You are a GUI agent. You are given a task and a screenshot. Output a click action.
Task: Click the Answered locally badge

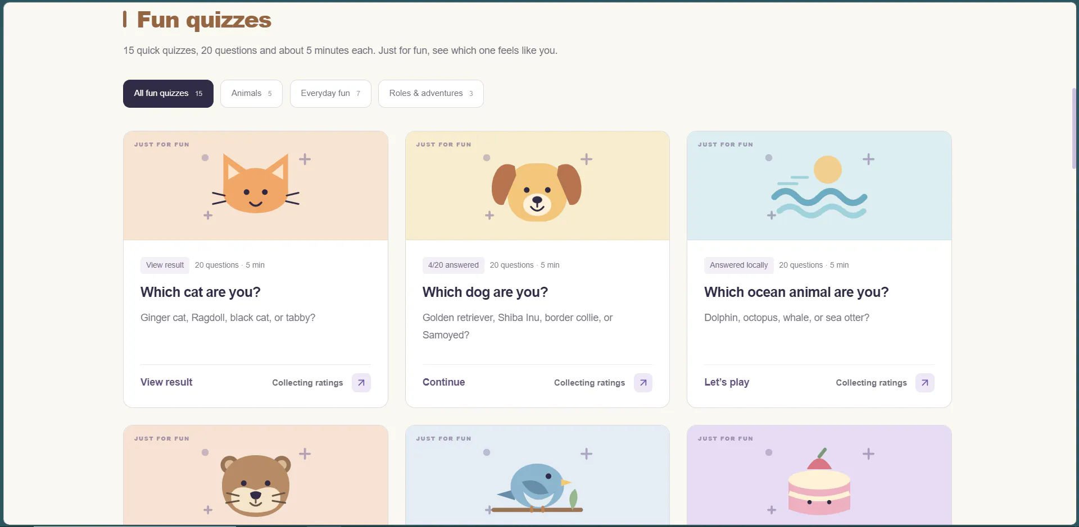(x=738, y=265)
